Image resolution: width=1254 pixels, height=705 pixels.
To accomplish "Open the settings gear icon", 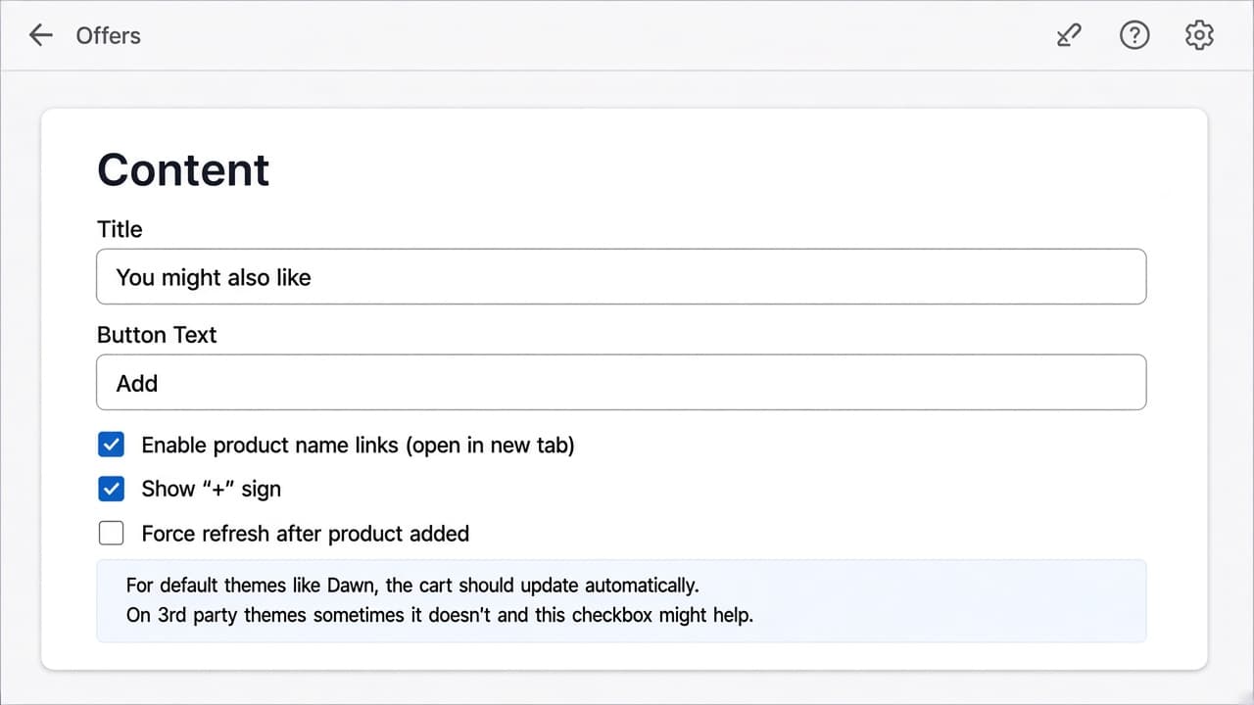I will coord(1199,35).
